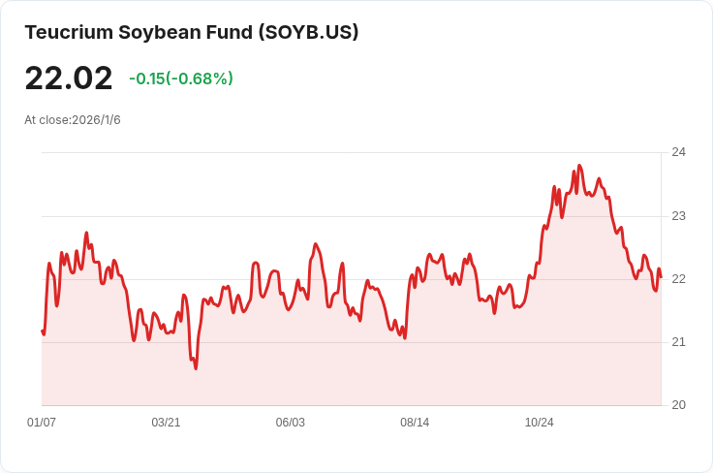
Task: Click the SOYB.US ticker in the title
Action: pyautogui.click(x=308, y=32)
